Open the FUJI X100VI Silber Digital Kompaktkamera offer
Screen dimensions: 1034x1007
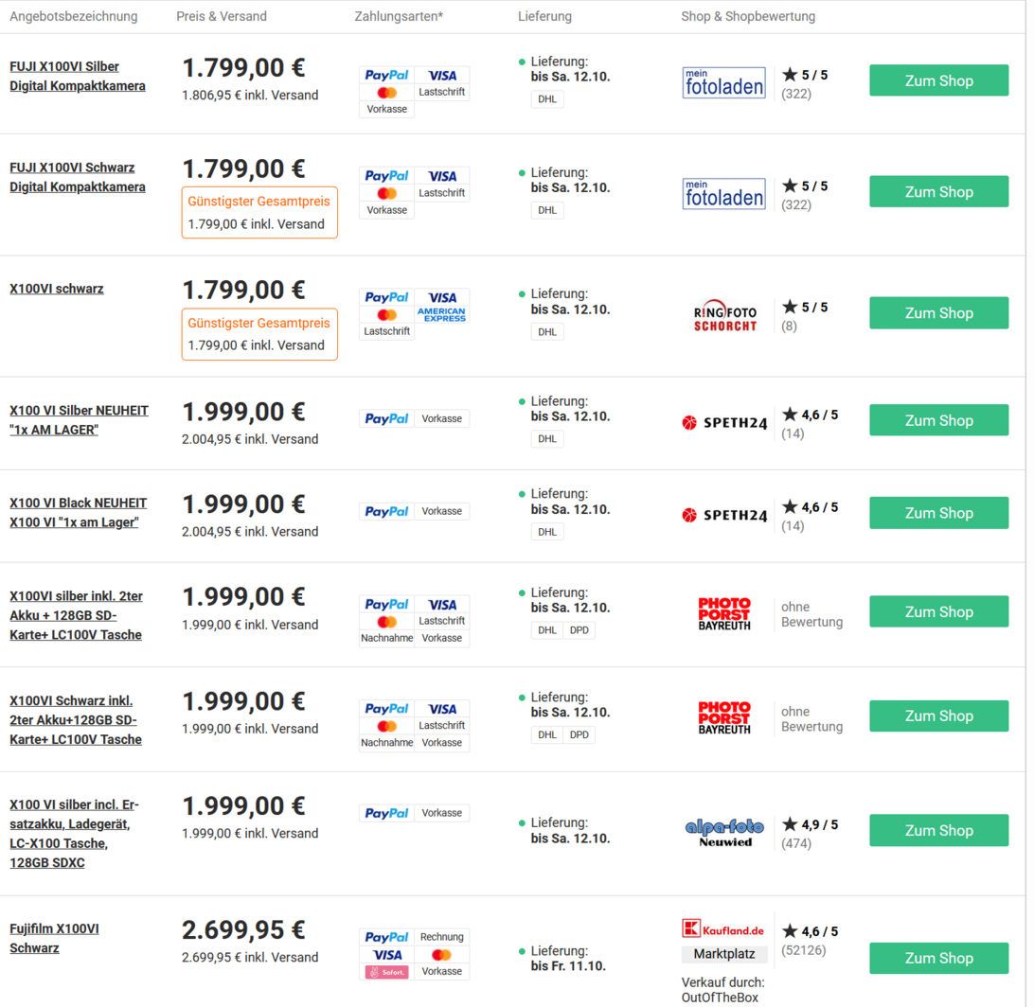[78, 77]
